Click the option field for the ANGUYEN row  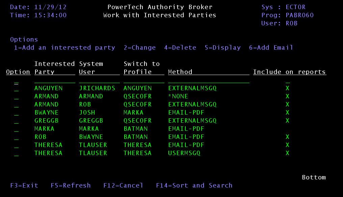pyautogui.click(x=16, y=89)
